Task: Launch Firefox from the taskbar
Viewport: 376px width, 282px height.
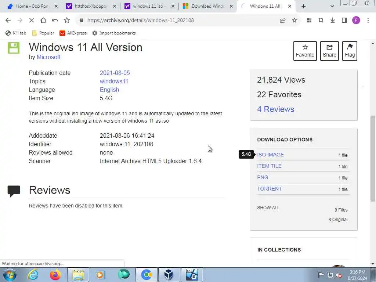Action: coord(55,275)
